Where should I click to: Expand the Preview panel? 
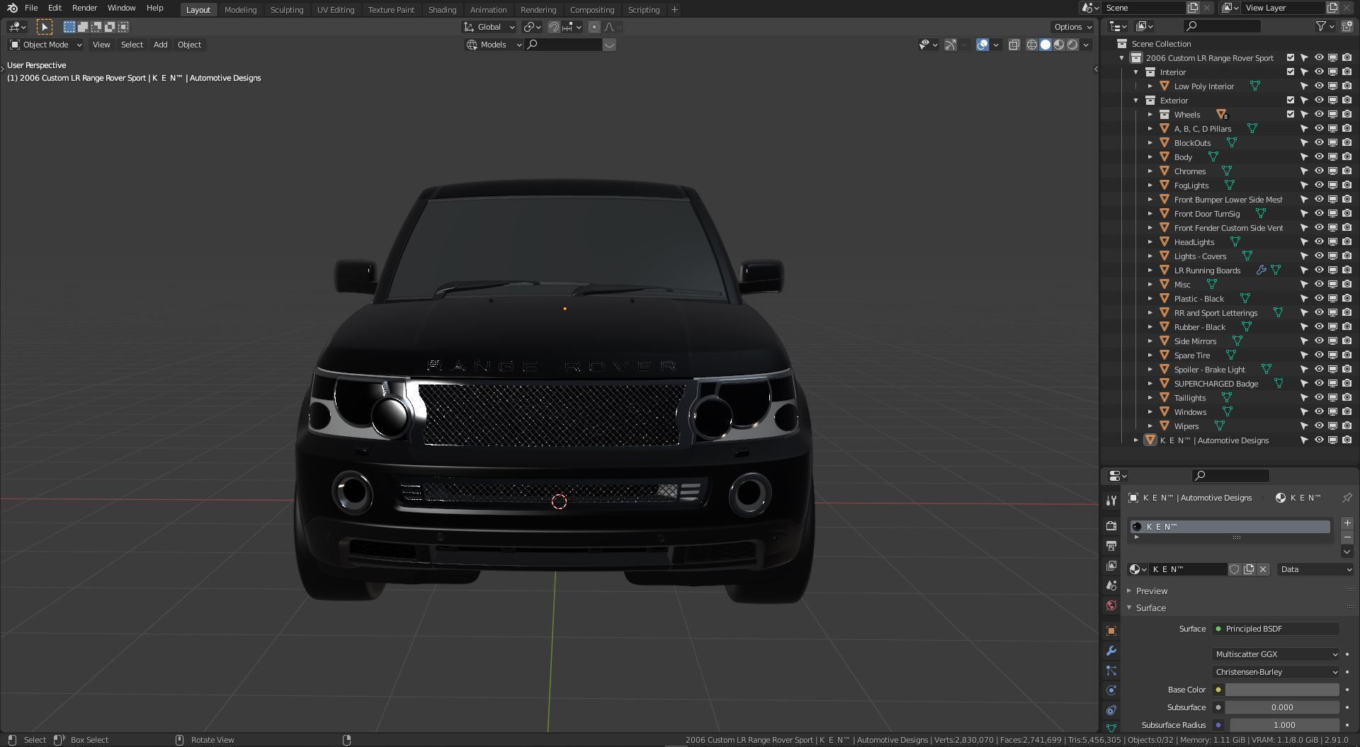[x=1151, y=591]
